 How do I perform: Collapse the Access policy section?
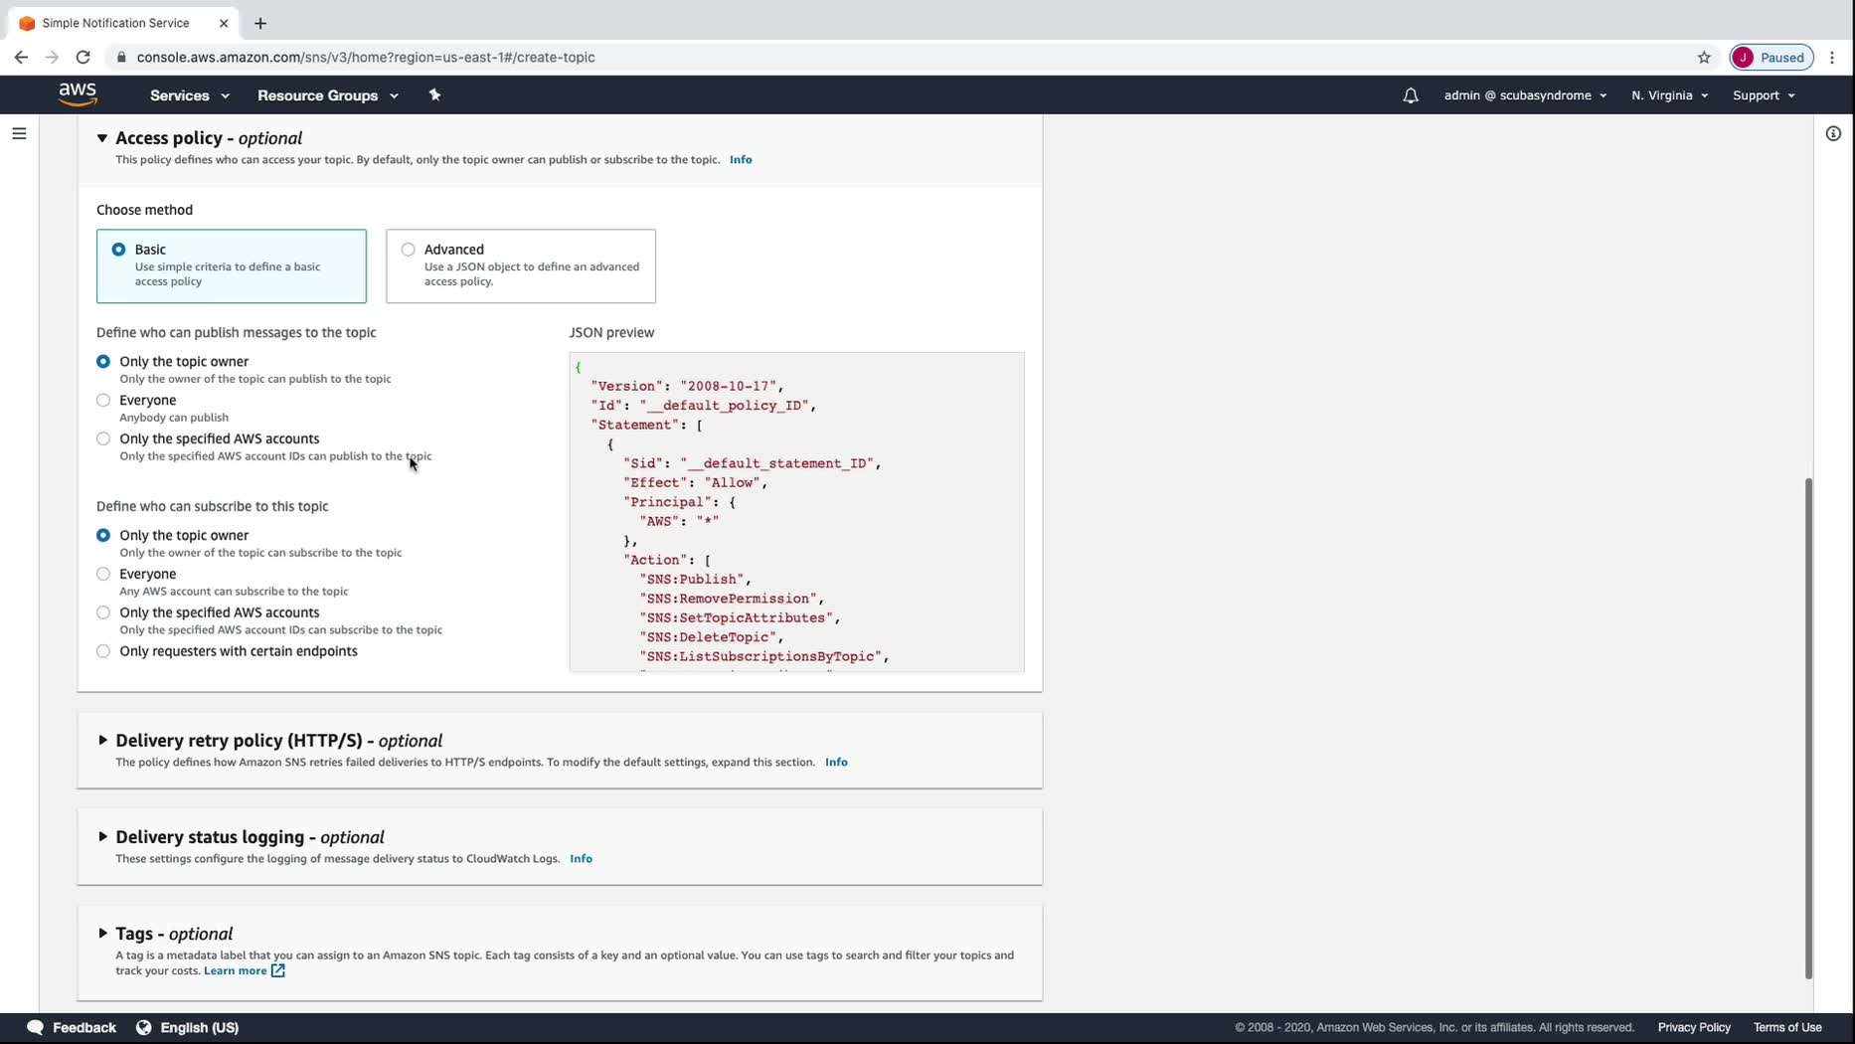pyautogui.click(x=102, y=138)
